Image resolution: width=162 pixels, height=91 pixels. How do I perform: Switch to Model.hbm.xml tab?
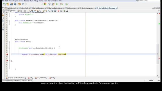11,8
